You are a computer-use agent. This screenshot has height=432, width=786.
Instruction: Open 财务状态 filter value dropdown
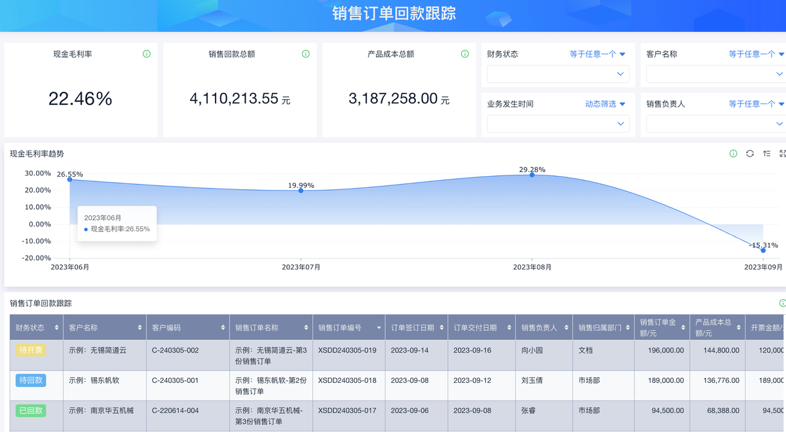558,74
